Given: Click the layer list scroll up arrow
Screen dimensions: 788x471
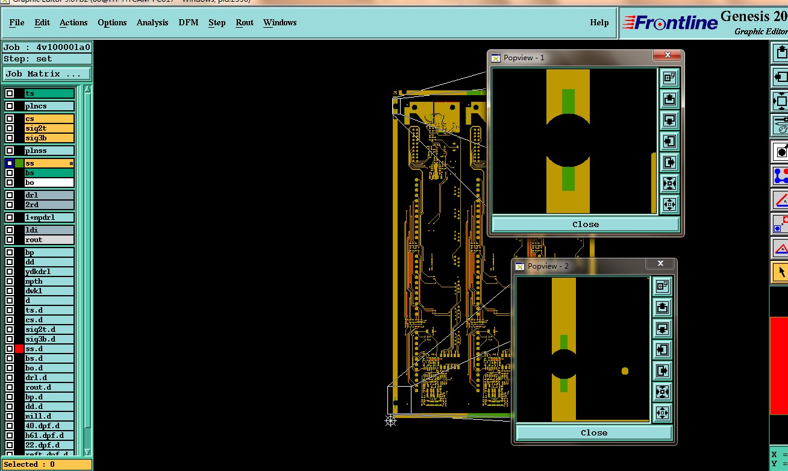Looking at the screenshot, I should click(x=87, y=89).
